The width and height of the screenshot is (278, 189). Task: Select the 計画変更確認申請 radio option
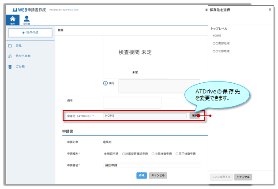(124, 154)
